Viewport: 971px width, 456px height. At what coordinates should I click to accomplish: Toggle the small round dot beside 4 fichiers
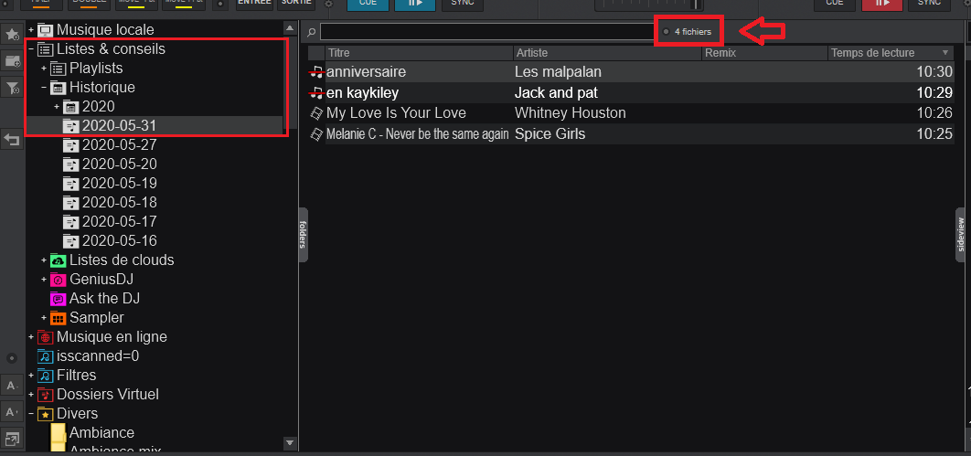(666, 32)
